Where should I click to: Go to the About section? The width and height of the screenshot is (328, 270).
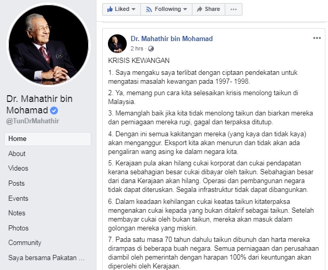click(x=17, y=154)
